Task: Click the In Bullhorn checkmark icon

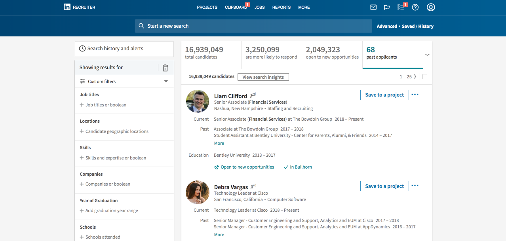Action: (286, 167)
